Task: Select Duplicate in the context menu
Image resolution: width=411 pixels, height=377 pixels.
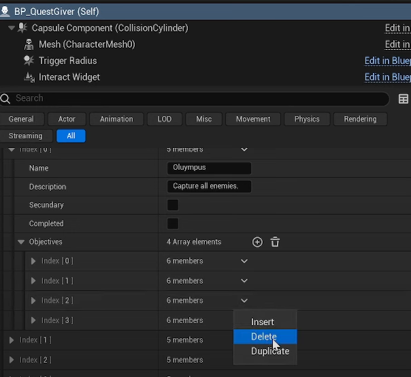Action: click(x=269, y=351)
